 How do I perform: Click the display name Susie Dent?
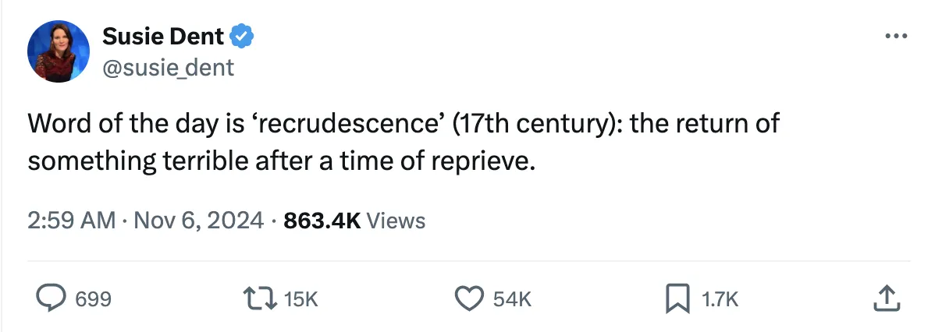pyautogui.click(x=163, y=36)
